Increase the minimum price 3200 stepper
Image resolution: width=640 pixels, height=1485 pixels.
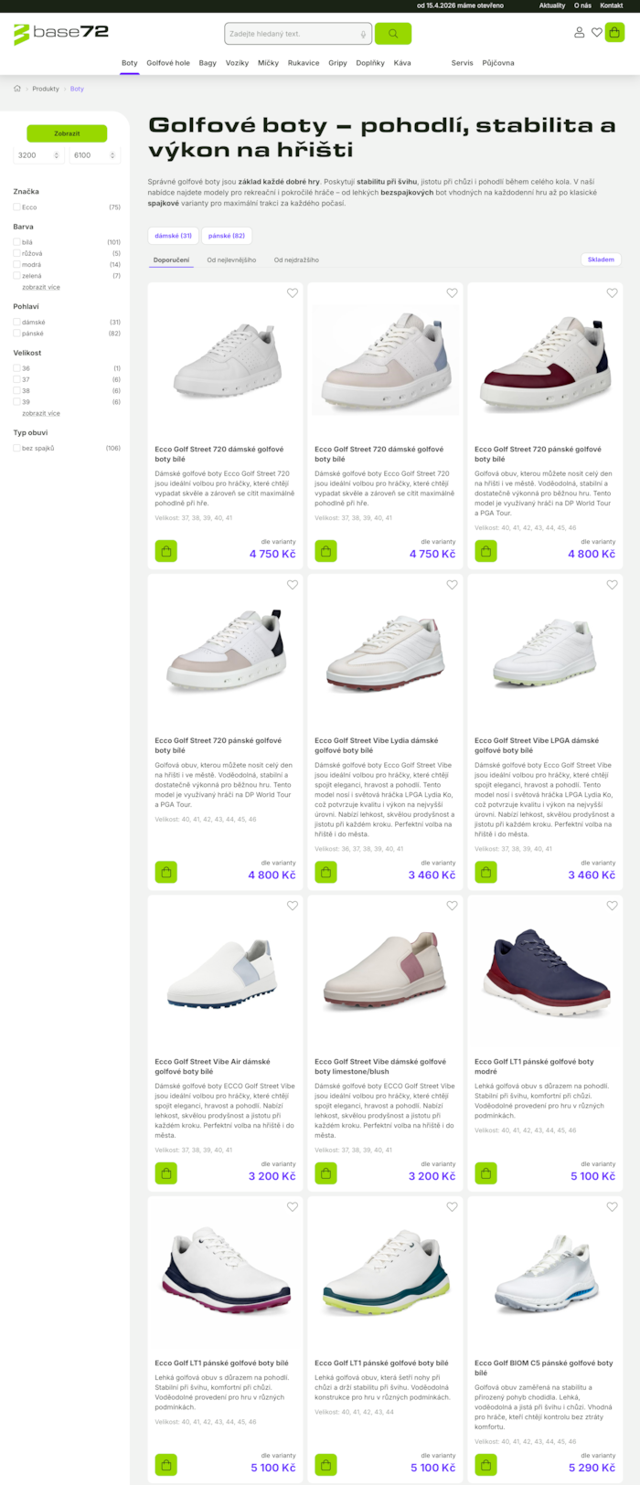[57, 153]
